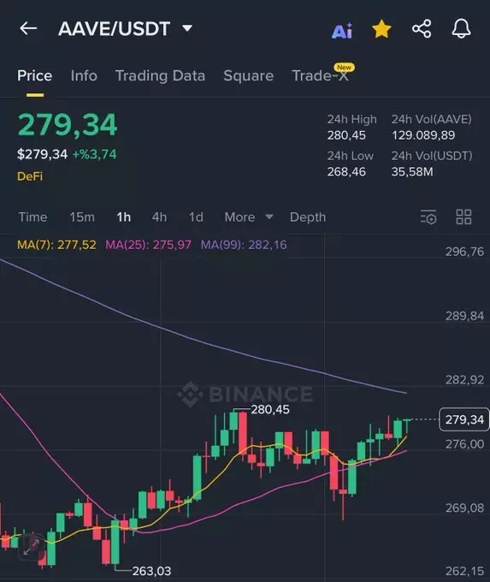Screen dimensions: 490x582
Task: Select the 4h timeframe
Action: tap(159, 217)
